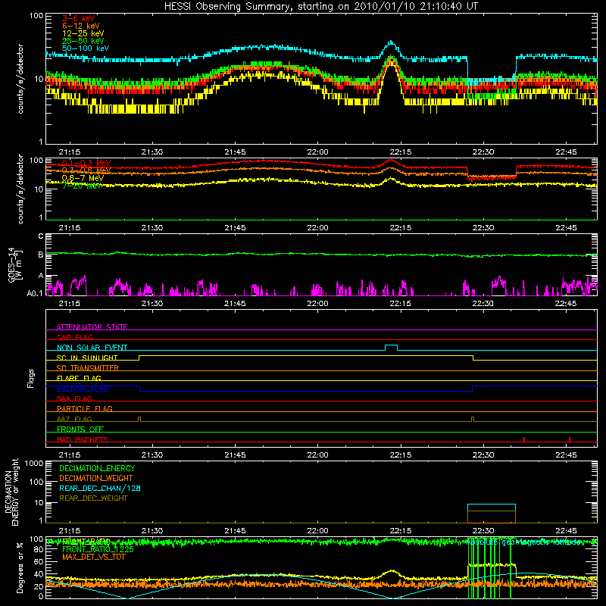
Task: Click the Degrees or % axis title
Action: 20,567
